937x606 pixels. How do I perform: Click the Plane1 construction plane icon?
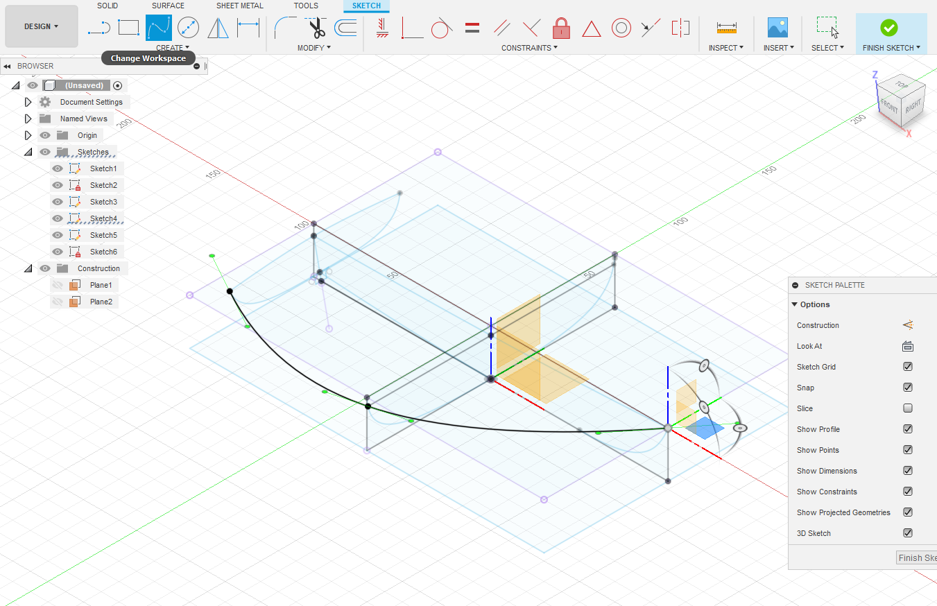tap(76, 285)
